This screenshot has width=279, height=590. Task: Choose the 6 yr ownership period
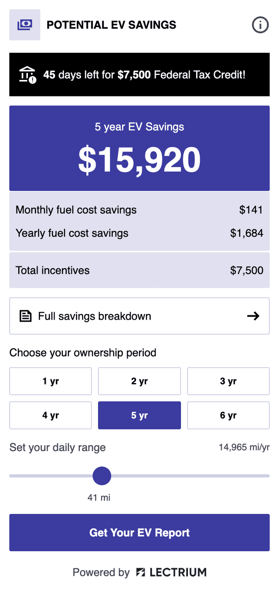tap(228, 415)
